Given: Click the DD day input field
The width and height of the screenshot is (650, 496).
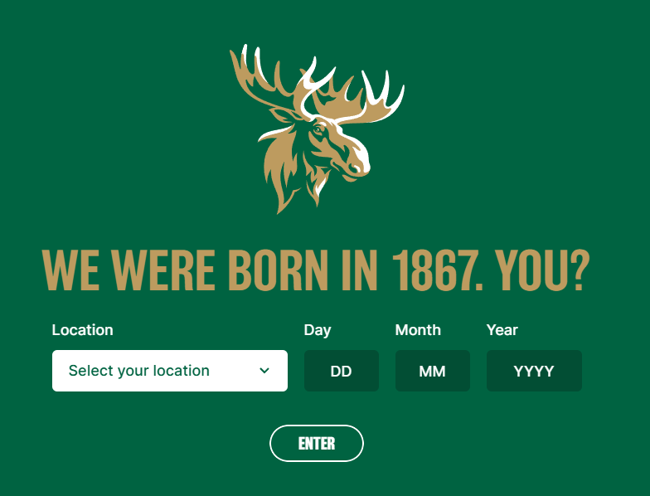Looking at the screenshot, I should pyautogui.click(x=342, y=370).
